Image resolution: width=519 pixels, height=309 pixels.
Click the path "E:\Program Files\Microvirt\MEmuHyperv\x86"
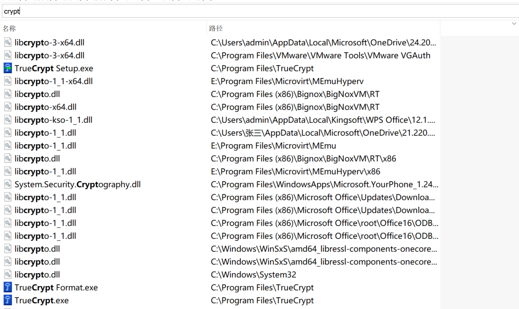(x=295, y=171)
